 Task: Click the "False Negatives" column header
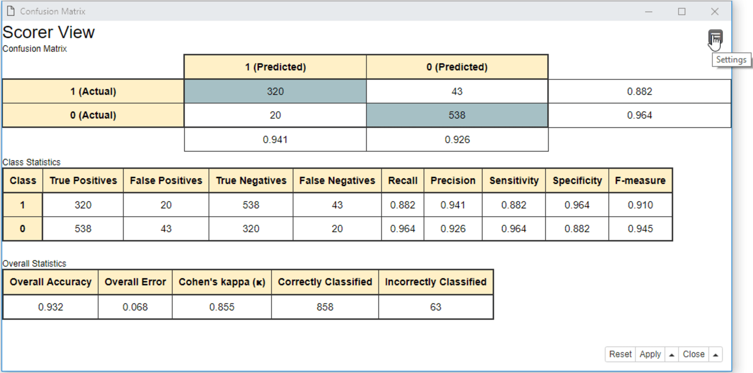coord(337,180)
